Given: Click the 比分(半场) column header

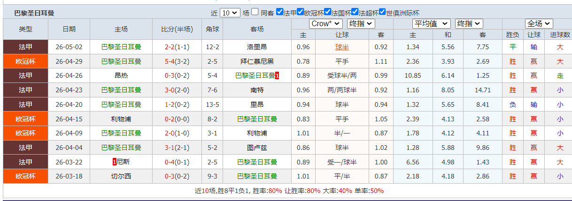Looking at the screenshot, I should 177,29.
